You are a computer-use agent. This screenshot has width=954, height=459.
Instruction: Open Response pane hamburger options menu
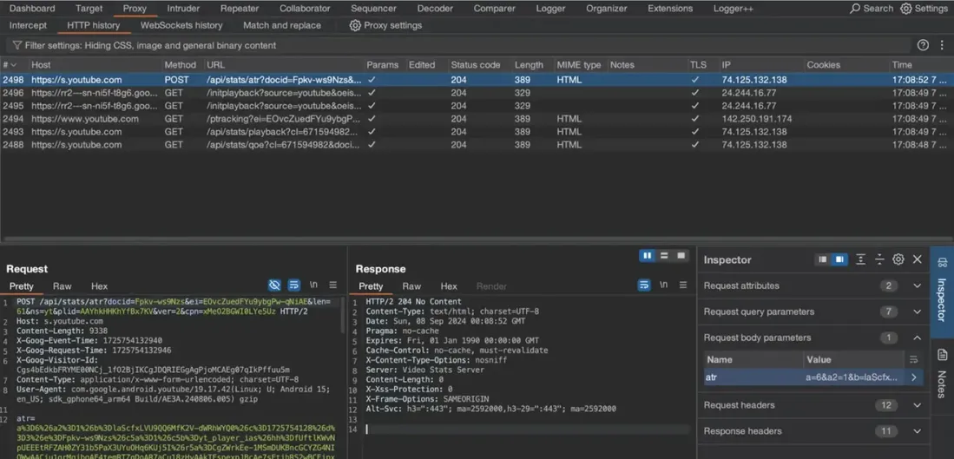(682, 285)
